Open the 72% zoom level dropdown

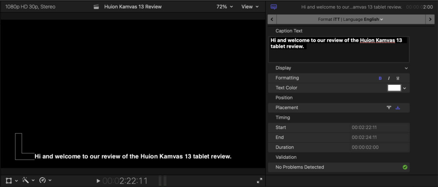(225, 7)
